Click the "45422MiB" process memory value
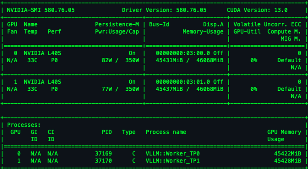308x169 pixels. point(288,154)
